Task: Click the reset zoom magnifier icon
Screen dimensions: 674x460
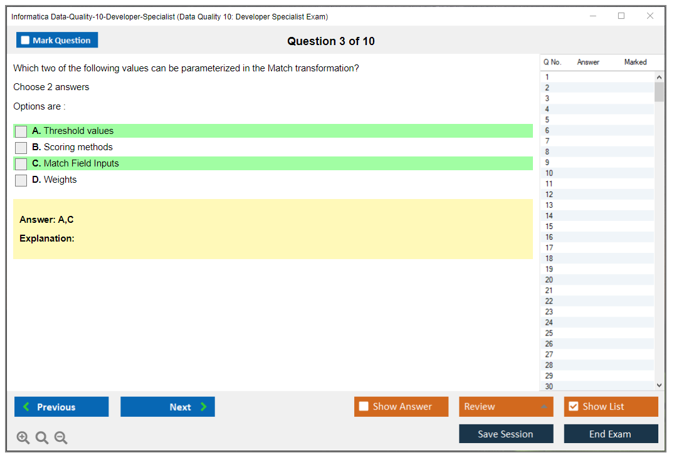Action: [x=42, y=438]
